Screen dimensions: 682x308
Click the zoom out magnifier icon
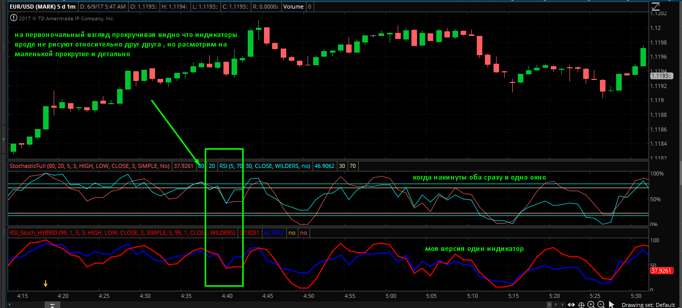[601, 304]
